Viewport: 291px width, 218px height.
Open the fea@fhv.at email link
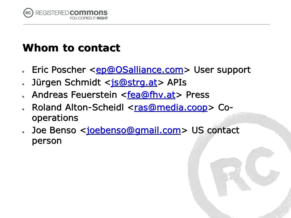point(151,95)
